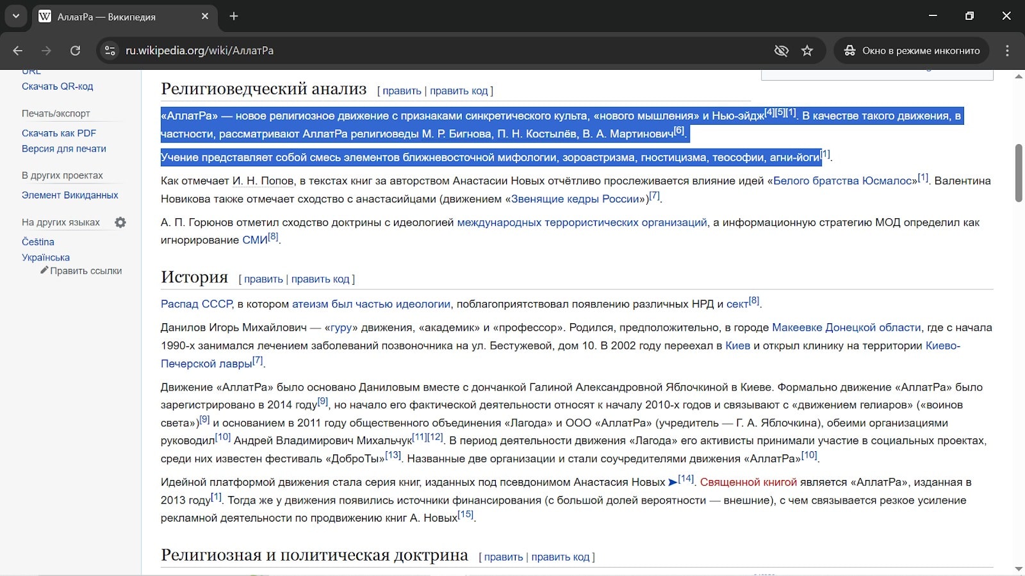Restore down the browser window
The height and width of the screenshot is (576, 1025).
(x=969, y=16)
